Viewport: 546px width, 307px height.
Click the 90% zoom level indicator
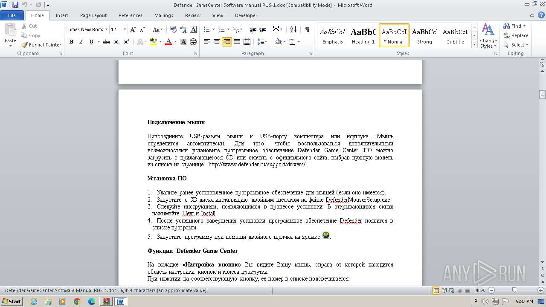coord(480,290)
